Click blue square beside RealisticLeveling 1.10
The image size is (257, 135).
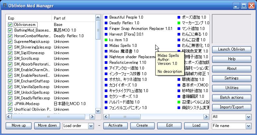[106, 63]
